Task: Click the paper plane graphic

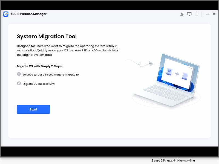Action: tap(151, 63)
